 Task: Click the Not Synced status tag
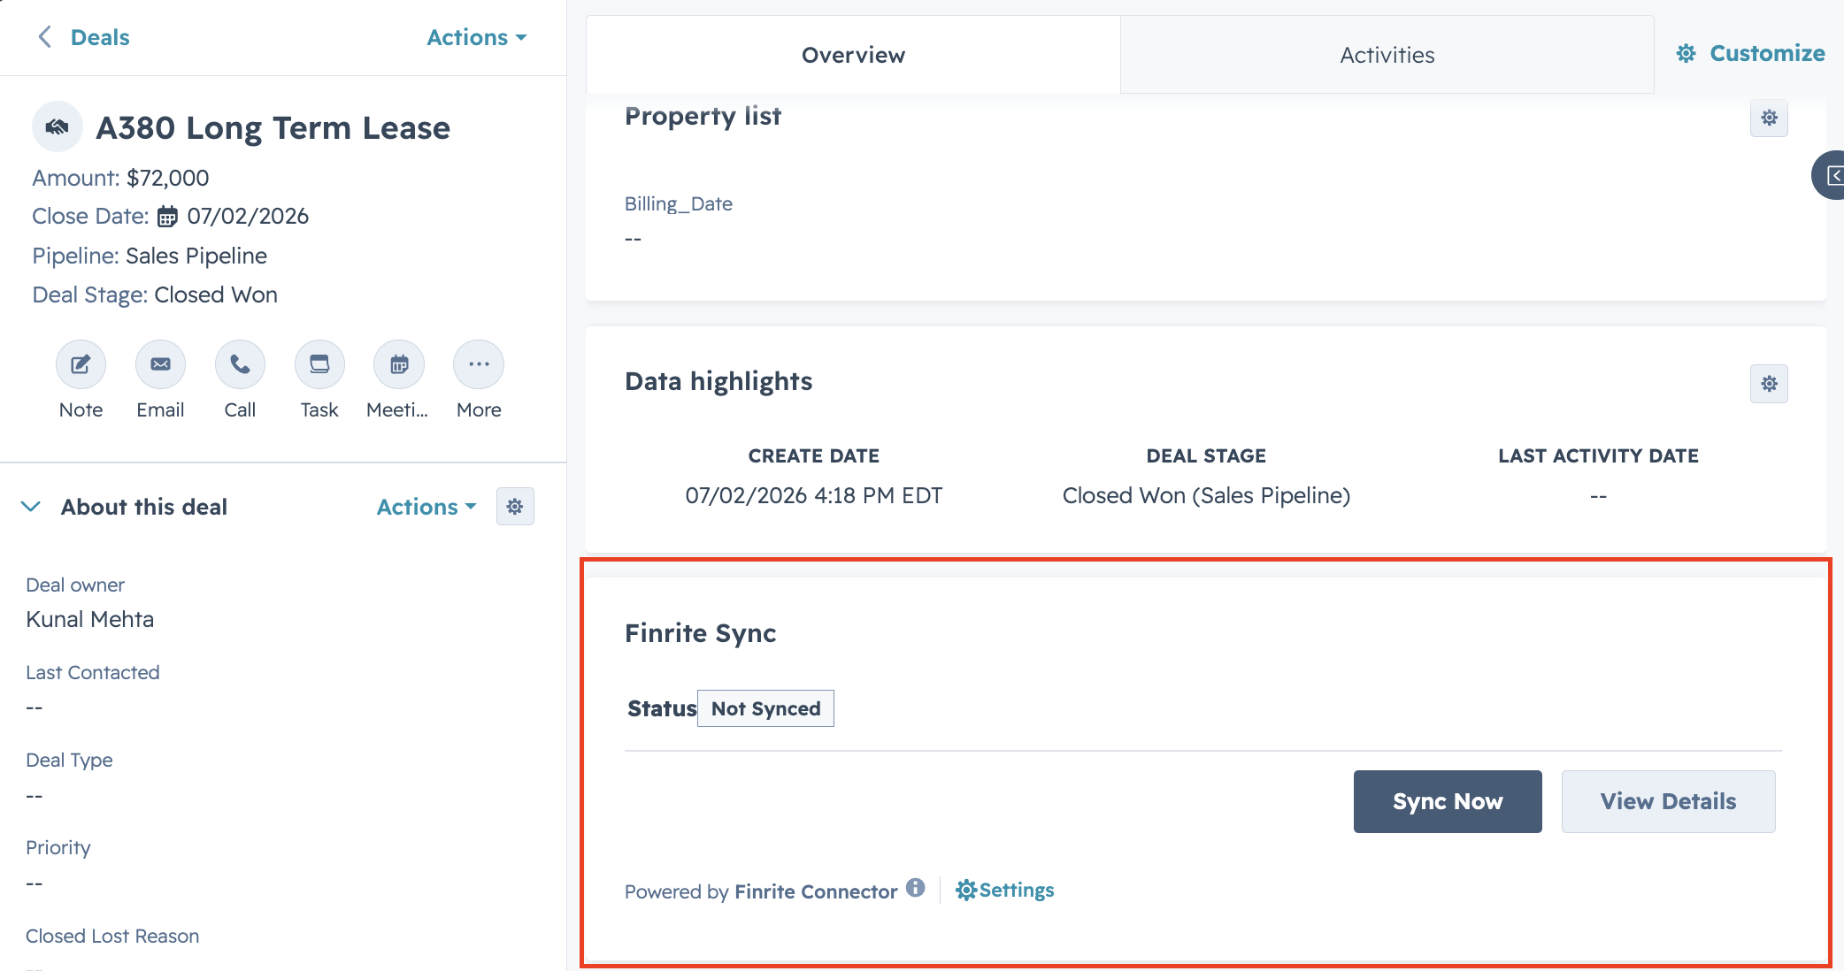(x=765, y=708)
